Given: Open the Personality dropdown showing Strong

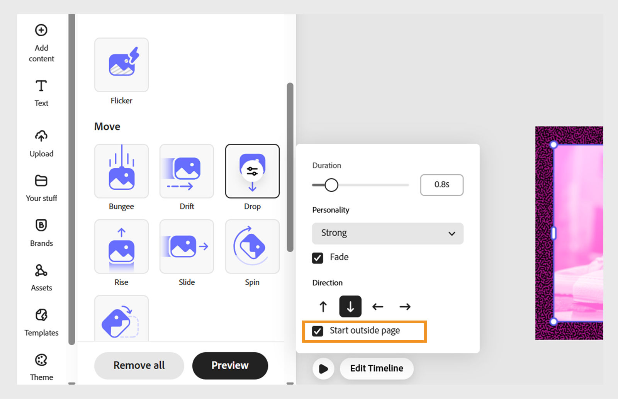Looking at the screenshot, I should 387,233.
